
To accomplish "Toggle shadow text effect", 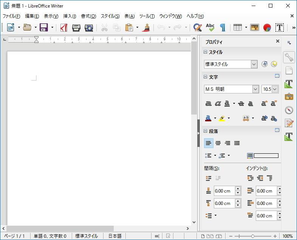I will (x=251, y=104).
